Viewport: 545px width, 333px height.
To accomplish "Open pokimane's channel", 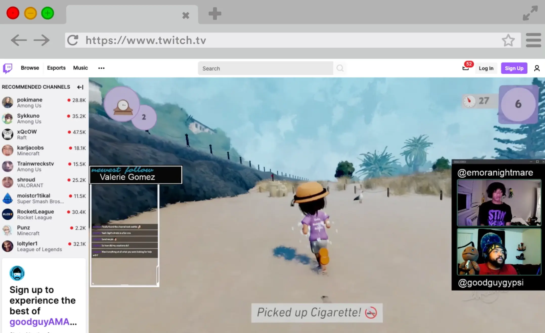I will point(44,103).
